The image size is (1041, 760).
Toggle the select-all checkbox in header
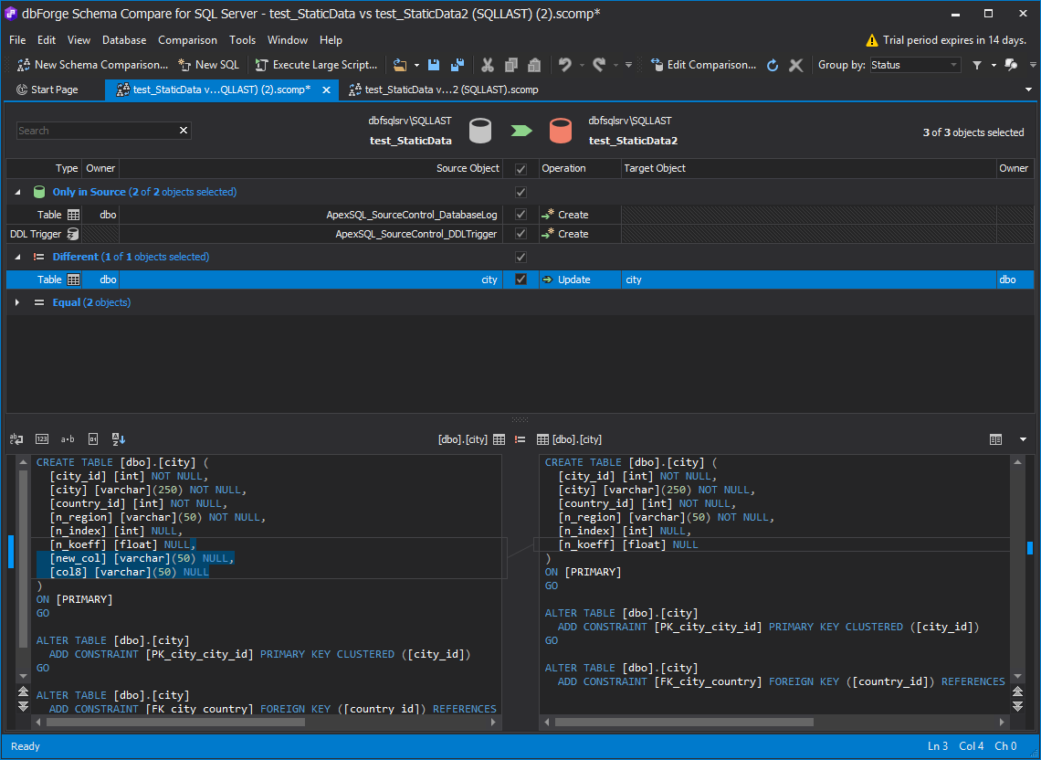[x=521, y=169]
